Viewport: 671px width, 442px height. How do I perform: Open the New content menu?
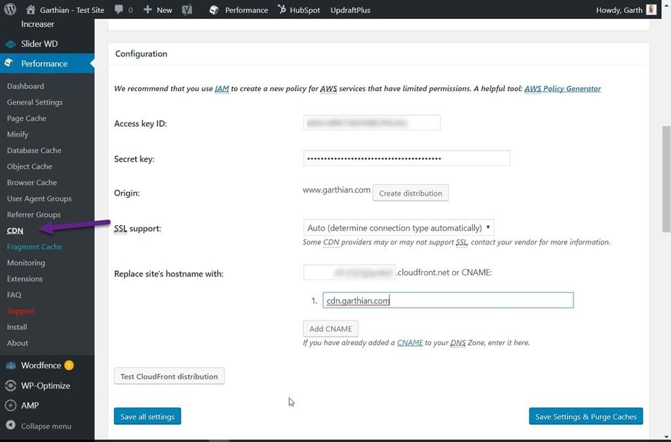[158, 9]
